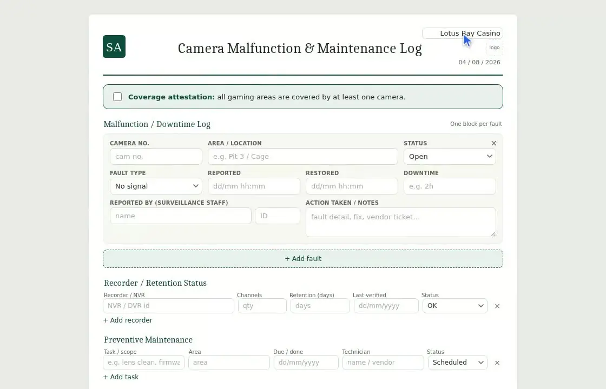Remove the fault block with X
This screenshot has height=389, width=606.
493,143
